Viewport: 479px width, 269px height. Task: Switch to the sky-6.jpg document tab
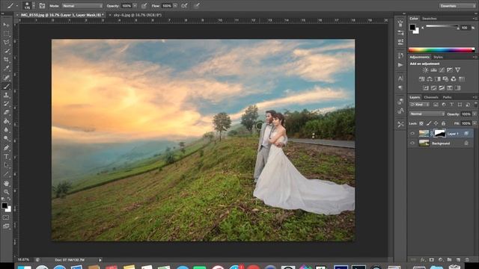pos(137,15)
